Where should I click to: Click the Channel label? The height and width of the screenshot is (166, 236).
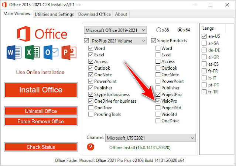tap(95, 137)
